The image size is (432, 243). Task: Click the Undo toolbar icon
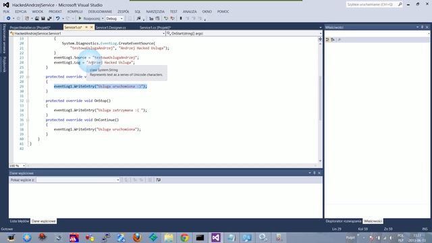(x=57, y=18)
